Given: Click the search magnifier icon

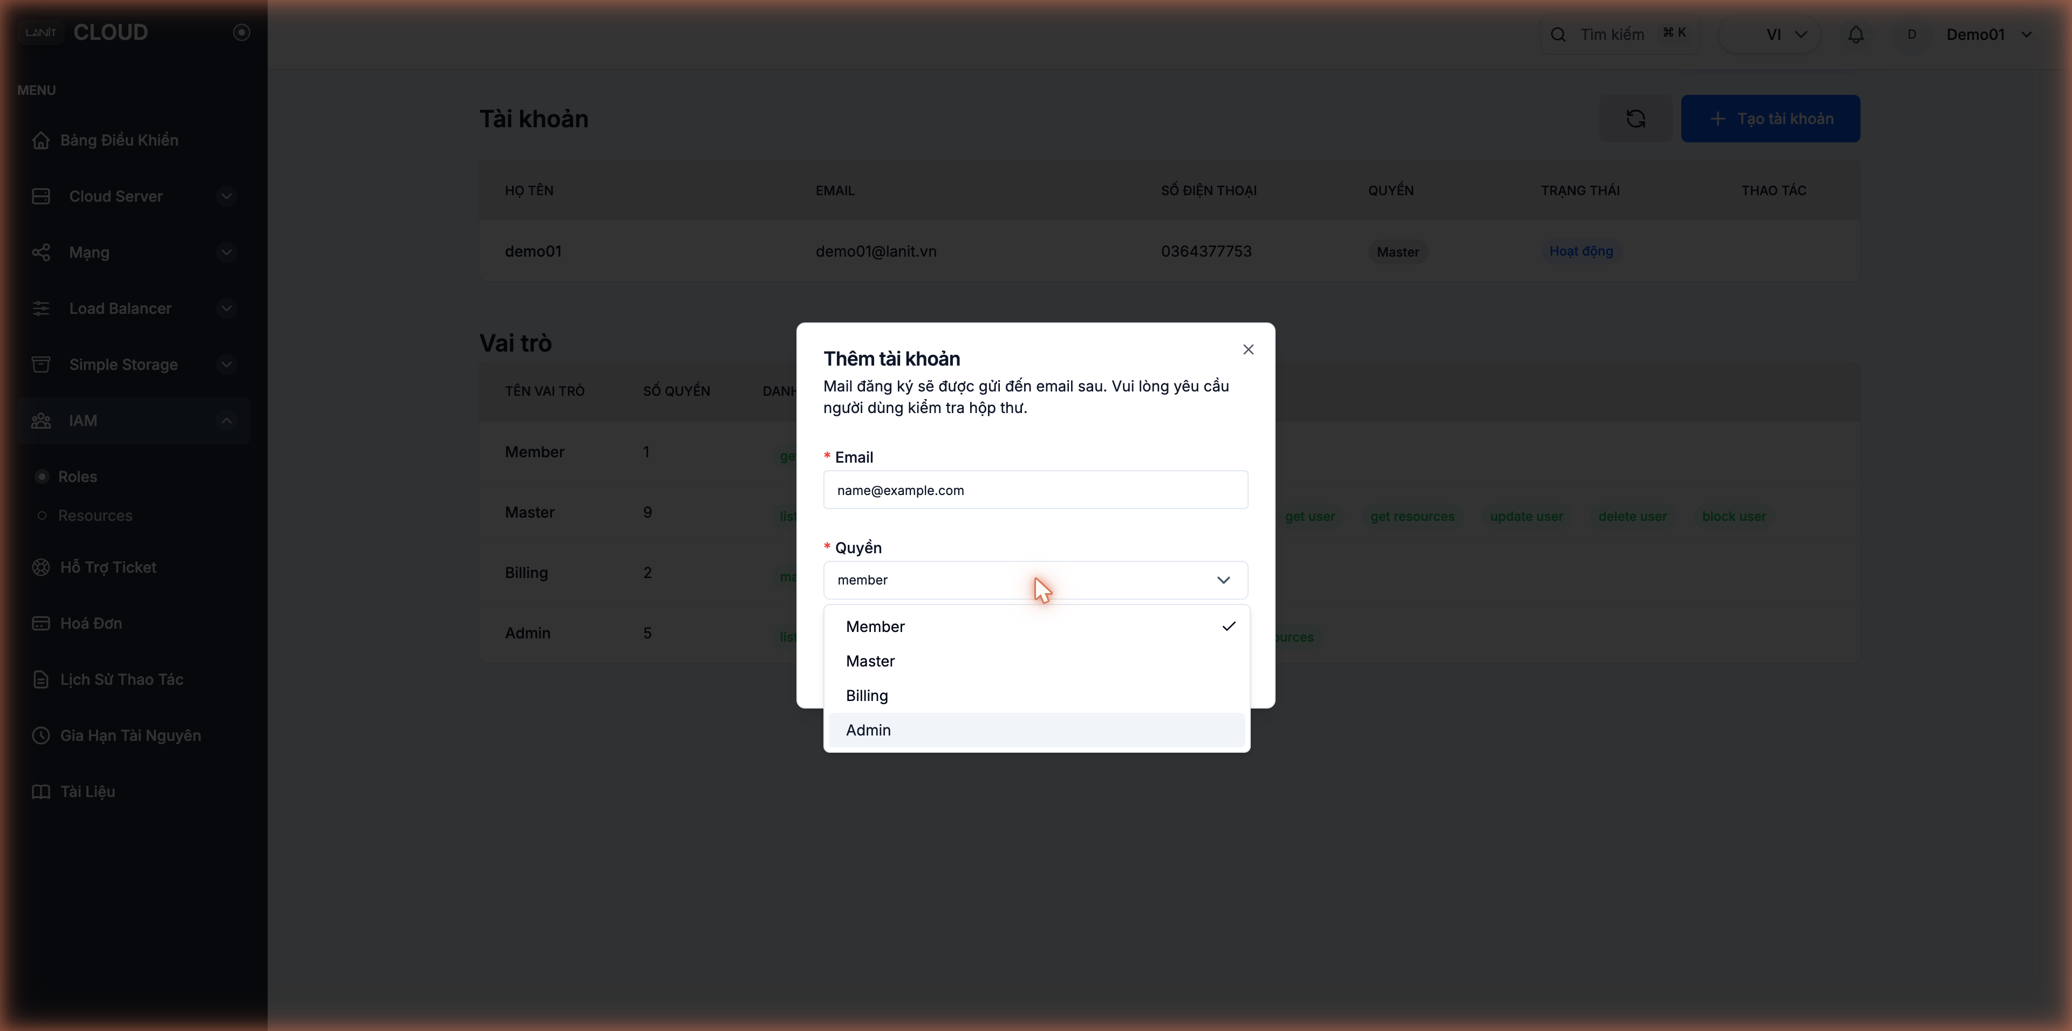Looking at the screenshot, I should [1558, 35].
